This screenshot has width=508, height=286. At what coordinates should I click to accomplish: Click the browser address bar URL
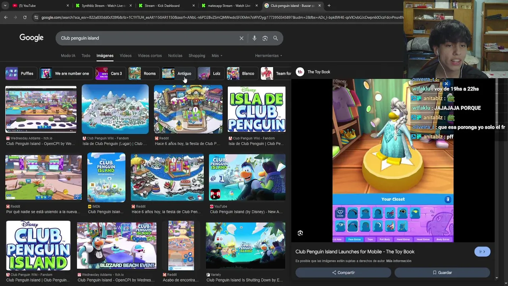pos(221,17)
